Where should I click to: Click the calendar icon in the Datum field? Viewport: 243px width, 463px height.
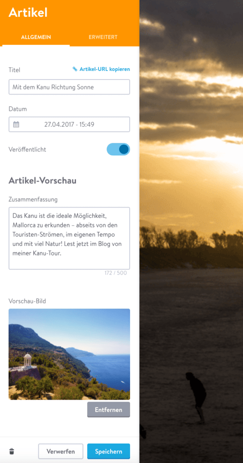coord(16,124)
